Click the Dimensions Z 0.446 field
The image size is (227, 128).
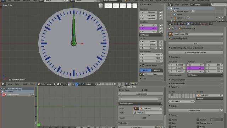tap(151, 61)
